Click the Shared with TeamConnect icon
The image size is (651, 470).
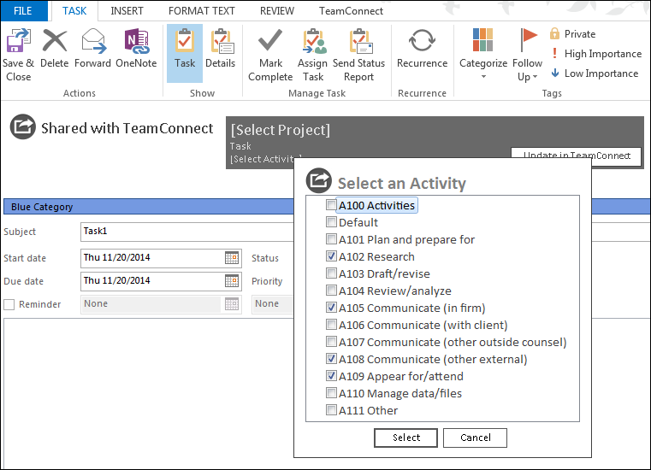click(x=22, y=126)
